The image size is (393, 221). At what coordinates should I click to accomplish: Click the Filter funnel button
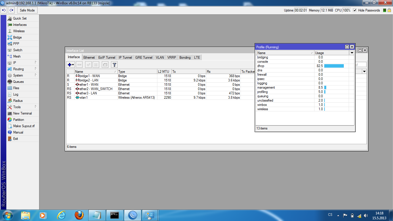click(114, 65)
